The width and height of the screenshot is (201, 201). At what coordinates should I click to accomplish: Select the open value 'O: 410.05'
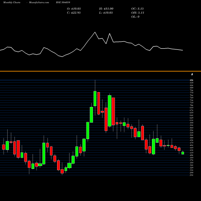pyautogui.click(x=74, y=9)
